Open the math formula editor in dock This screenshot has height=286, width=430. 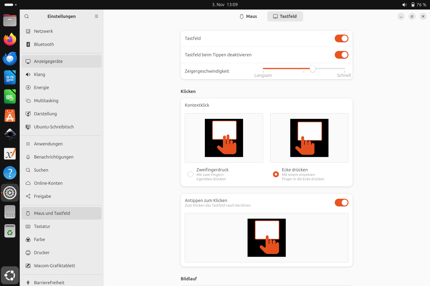tap(10, 154)
